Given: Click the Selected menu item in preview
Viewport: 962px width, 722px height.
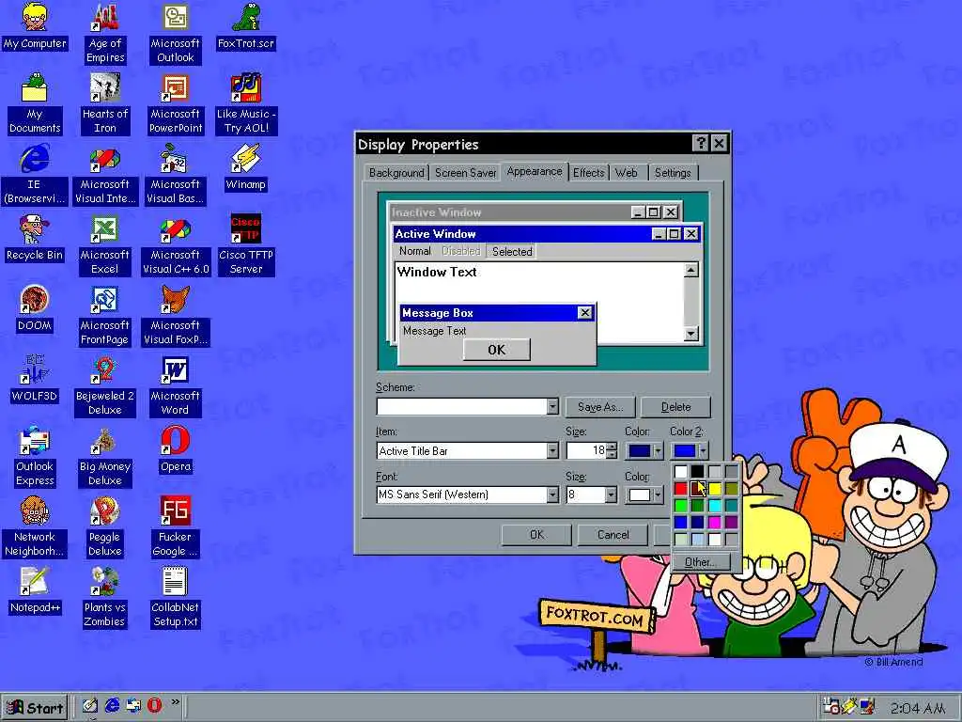Looking at the screenshot, I should point(512,251).
